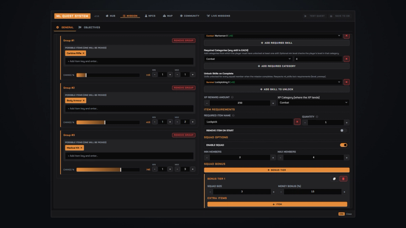Decrease Group #3 min quantity
Viewport: 406px width, 228px height.
pos(155,169)
